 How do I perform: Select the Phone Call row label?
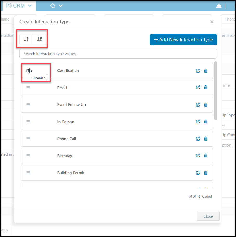[x=67, y=139]
